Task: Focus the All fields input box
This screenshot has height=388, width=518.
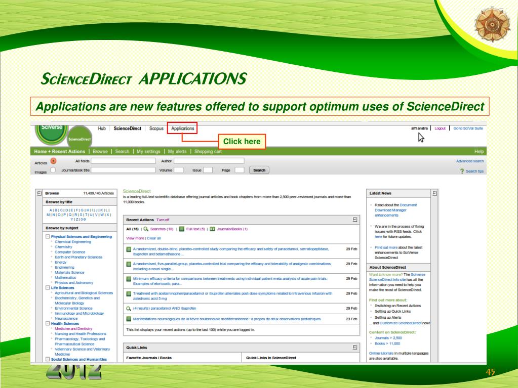Action: [x=123, y=161]
